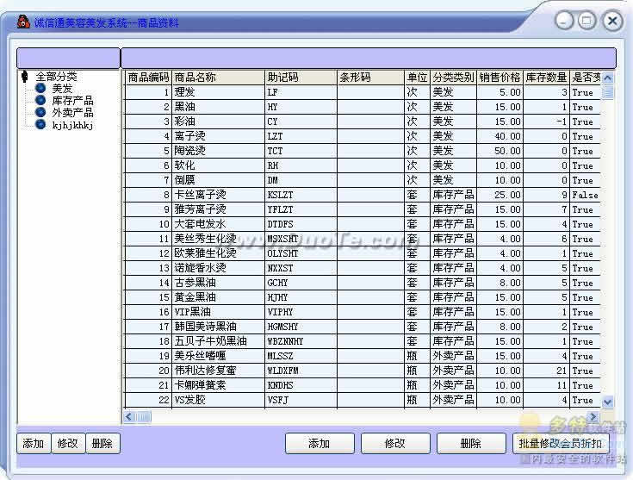Click 删除 button under the product table
Image resolution: width=633 pixels, height=480 pixels.
click(x=471, y=443)
